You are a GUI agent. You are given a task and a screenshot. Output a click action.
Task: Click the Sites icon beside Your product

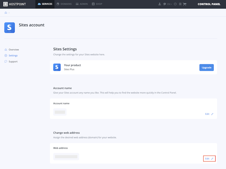point(57,67)
